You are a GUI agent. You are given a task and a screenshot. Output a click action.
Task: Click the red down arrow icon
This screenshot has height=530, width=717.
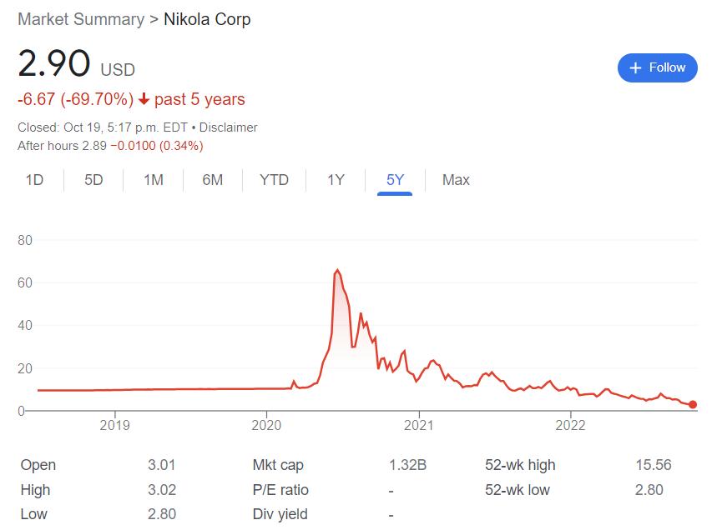tap(144, 100)
